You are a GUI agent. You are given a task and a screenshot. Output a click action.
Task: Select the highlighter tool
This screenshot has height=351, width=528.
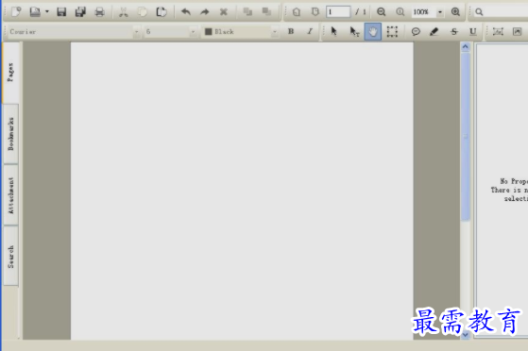434,32
